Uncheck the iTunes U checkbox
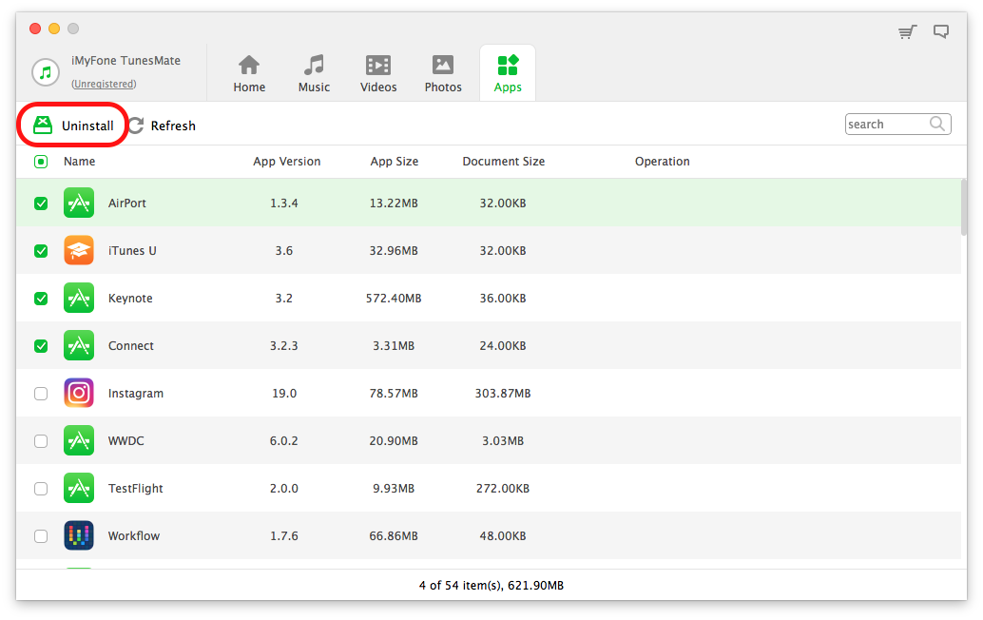 pos(41,251)
